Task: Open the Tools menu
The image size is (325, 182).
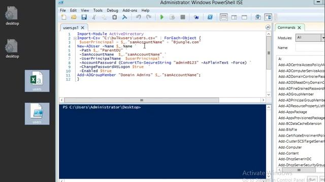Action: pyautogui.click(x=98, y=10)
